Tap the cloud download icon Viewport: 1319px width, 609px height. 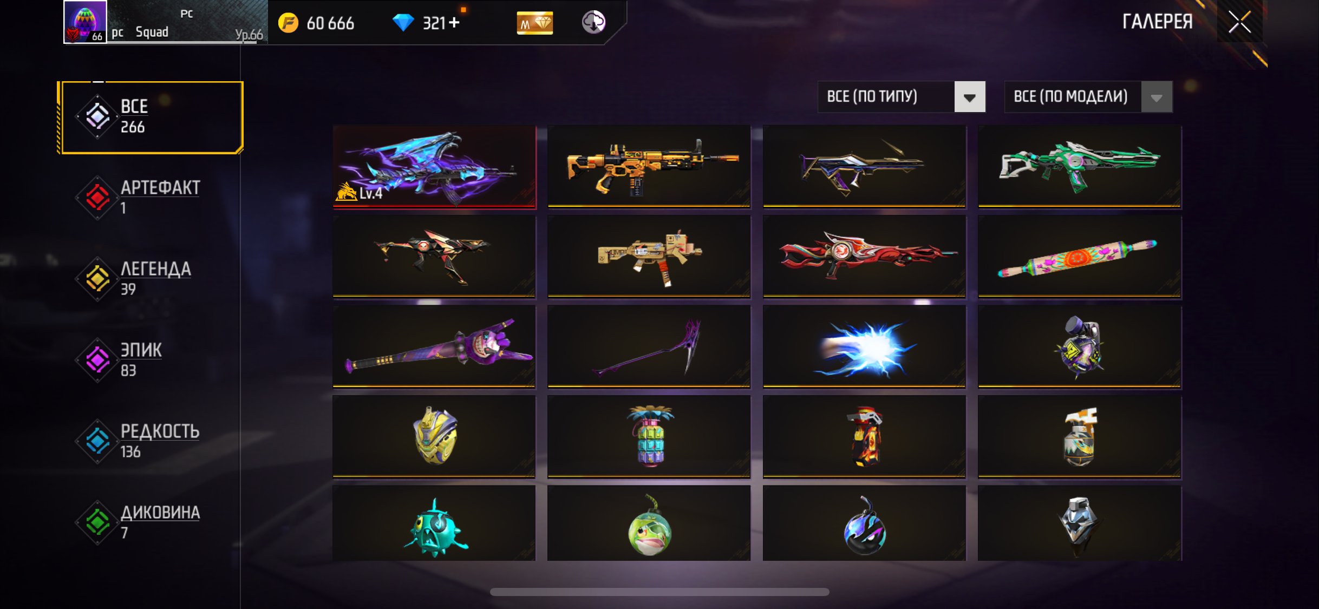[593, 22]
